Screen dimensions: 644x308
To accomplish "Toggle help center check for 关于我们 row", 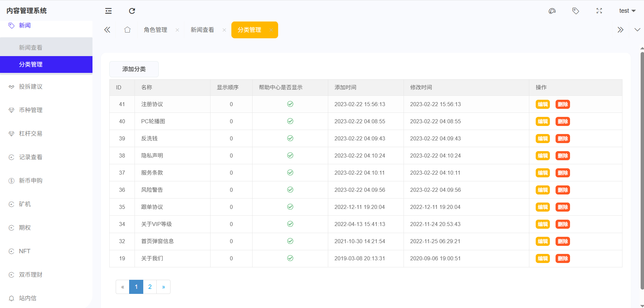I will coord(290,258).
